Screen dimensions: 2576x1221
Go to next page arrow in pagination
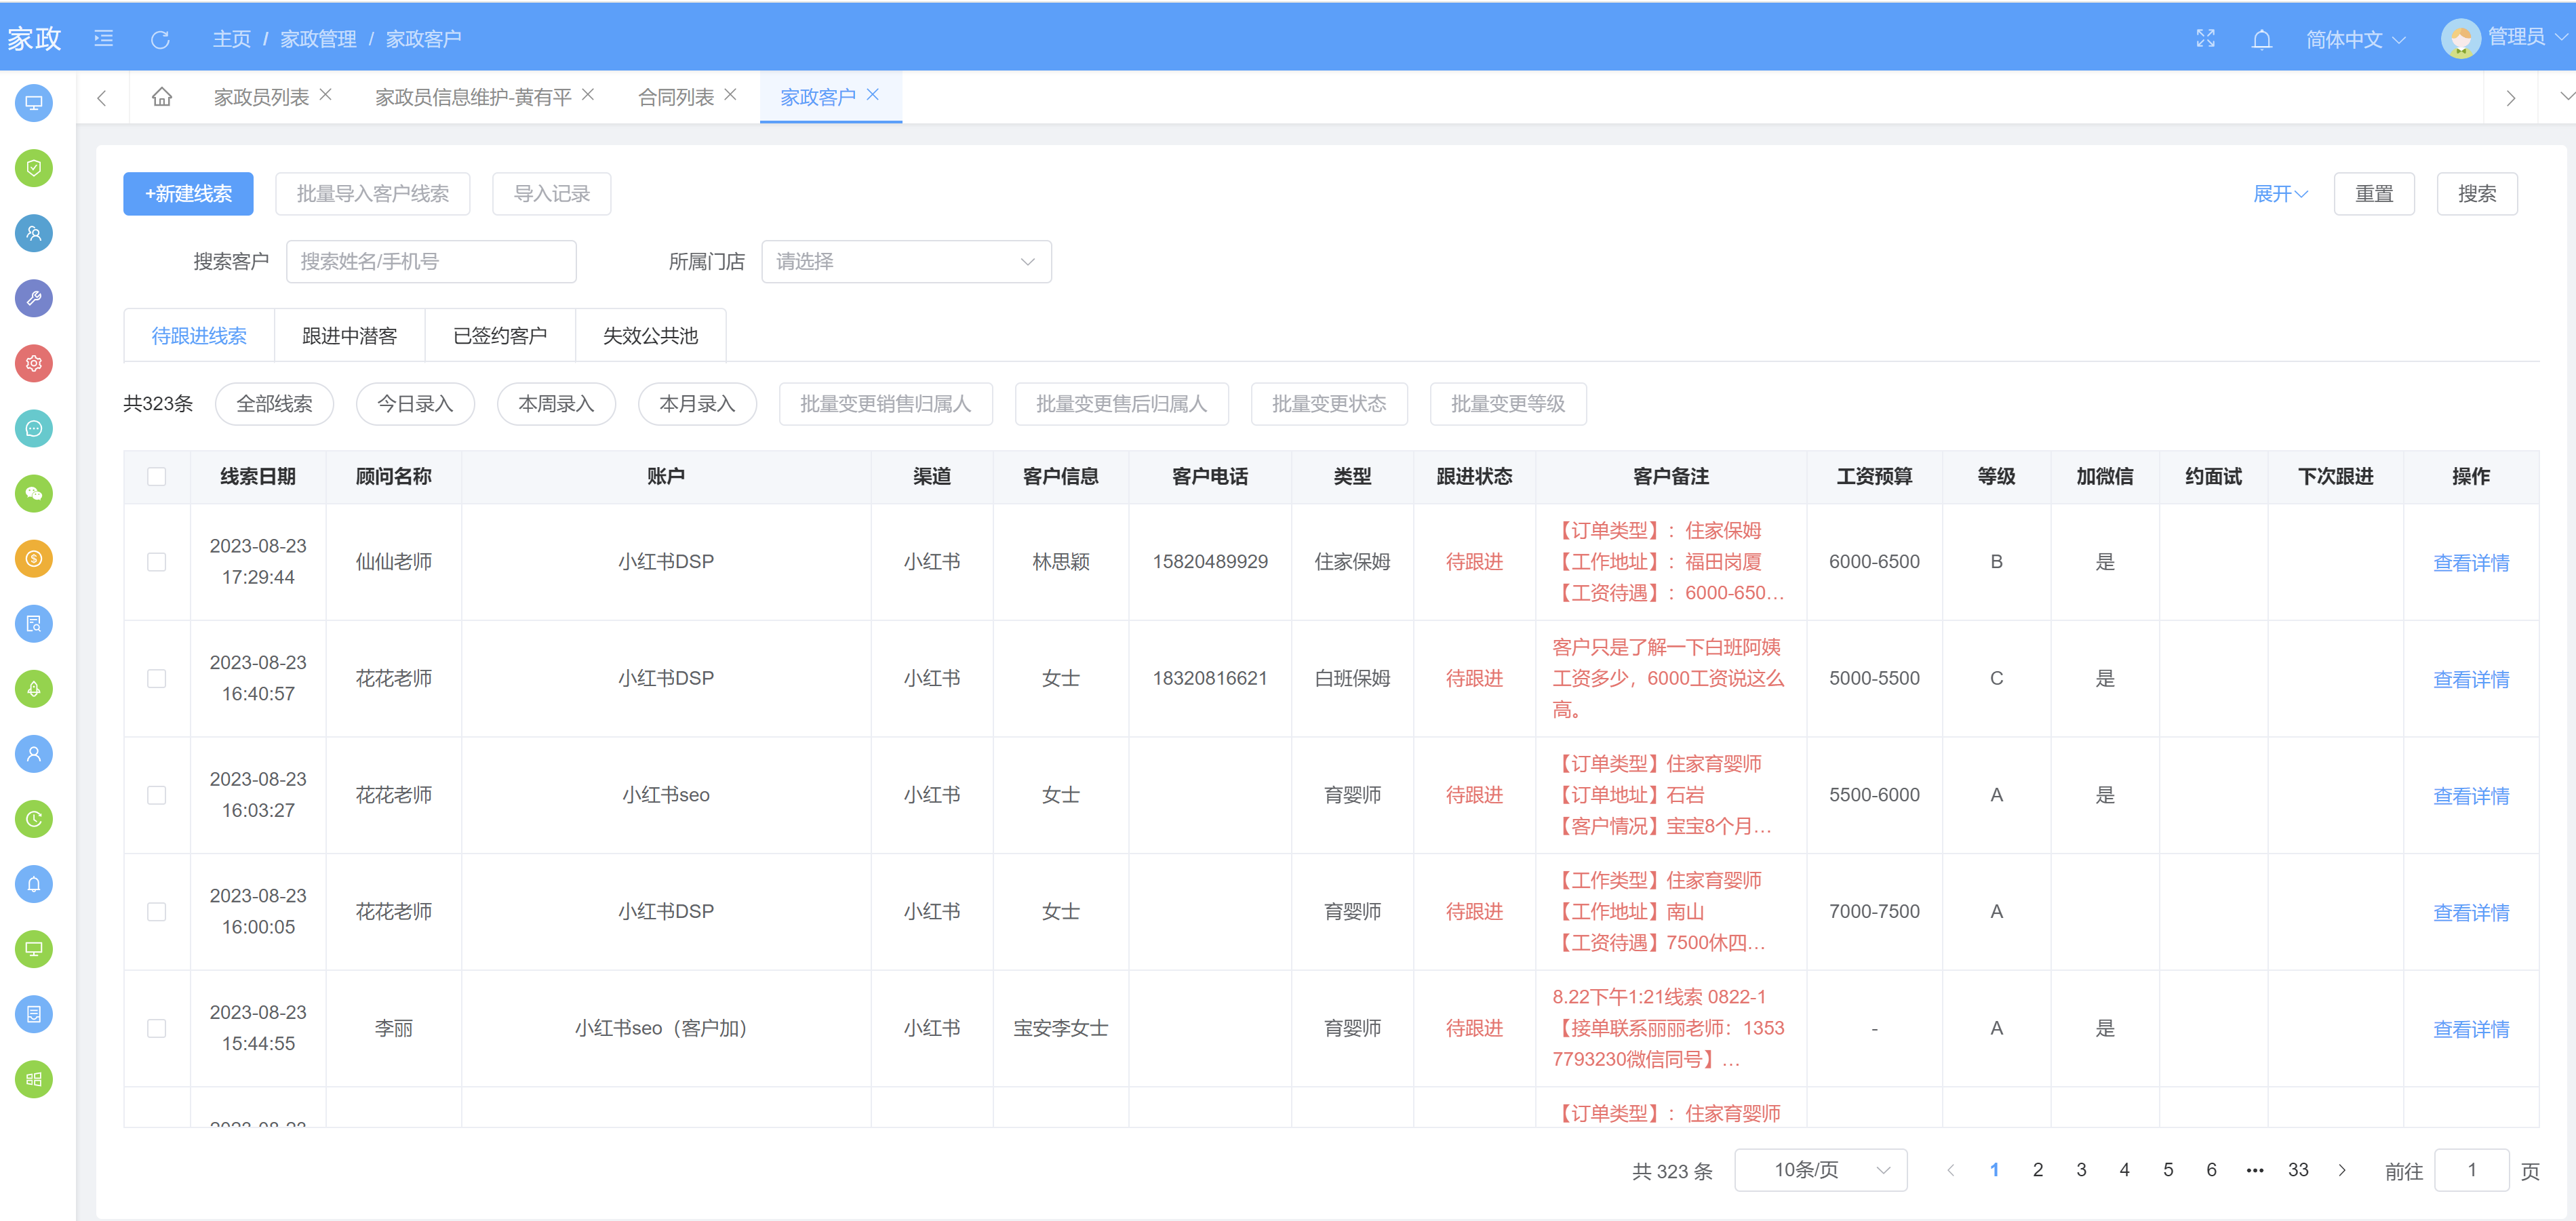point(2341,1170)
